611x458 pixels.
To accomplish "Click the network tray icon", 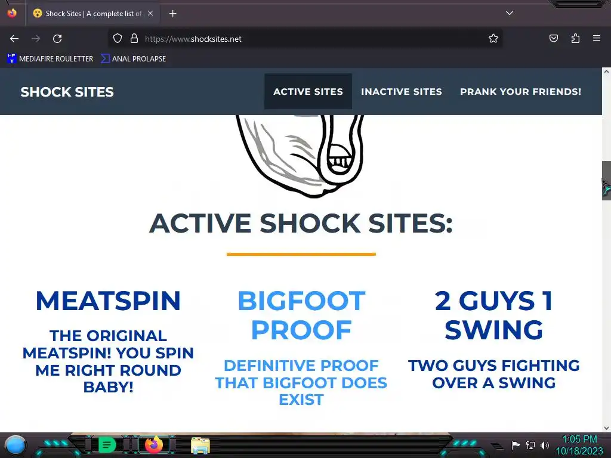I will [x=530, y=445].
